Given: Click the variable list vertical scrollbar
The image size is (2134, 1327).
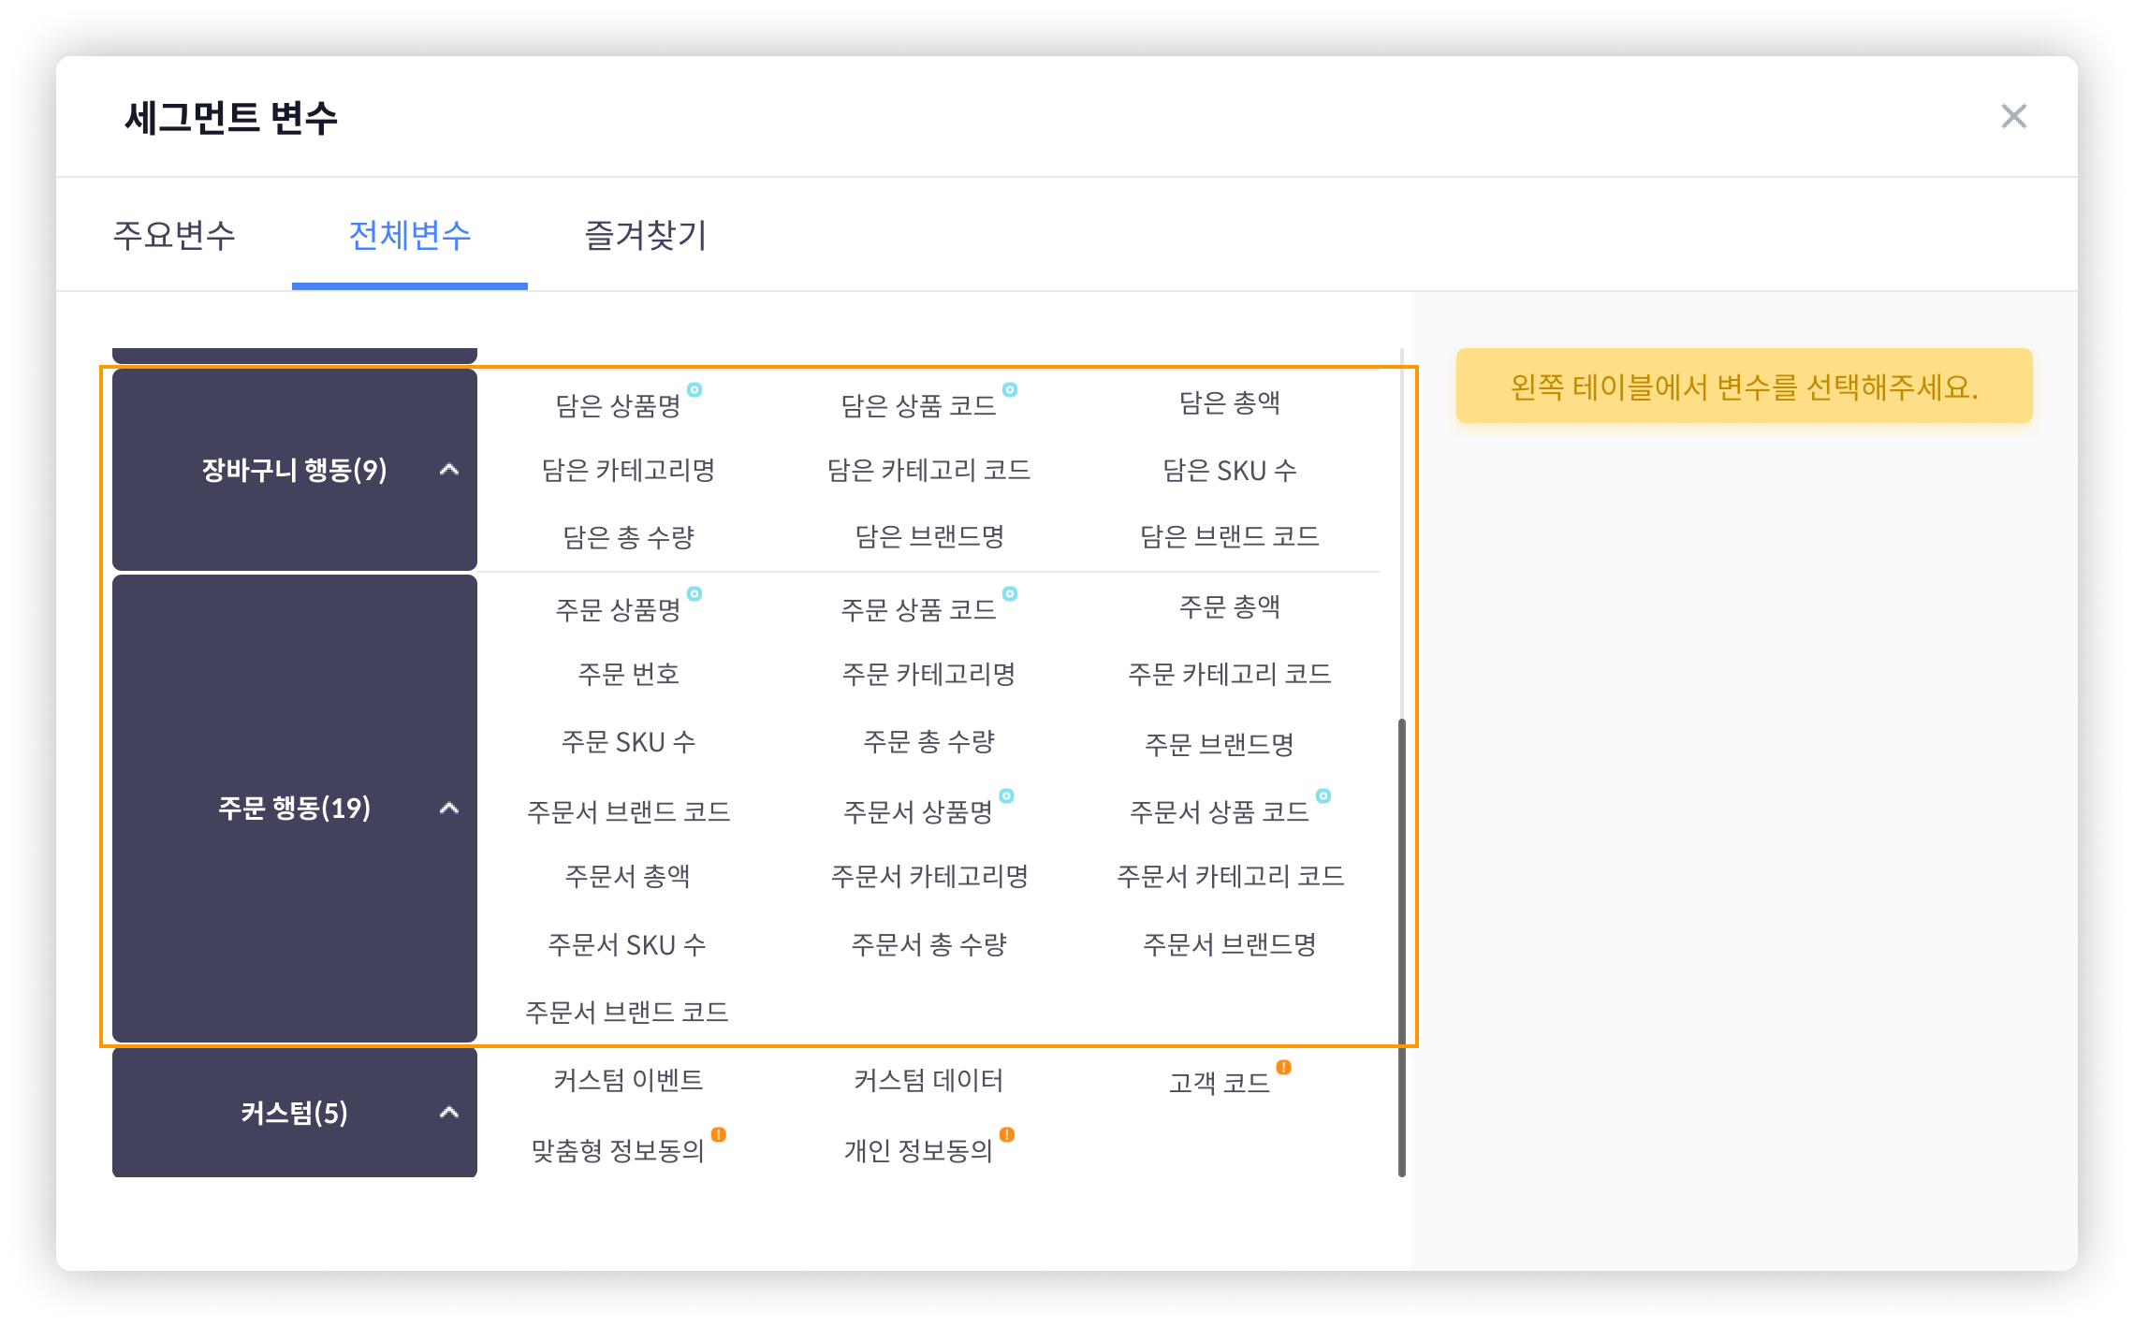Looking at the screenshot, I should click(x=1401, y=945).
